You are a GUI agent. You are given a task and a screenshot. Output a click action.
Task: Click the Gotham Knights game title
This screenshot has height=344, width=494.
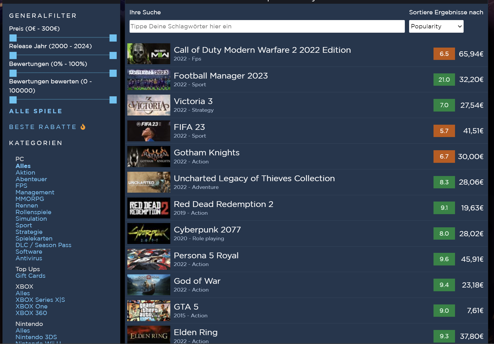(206, 153)
